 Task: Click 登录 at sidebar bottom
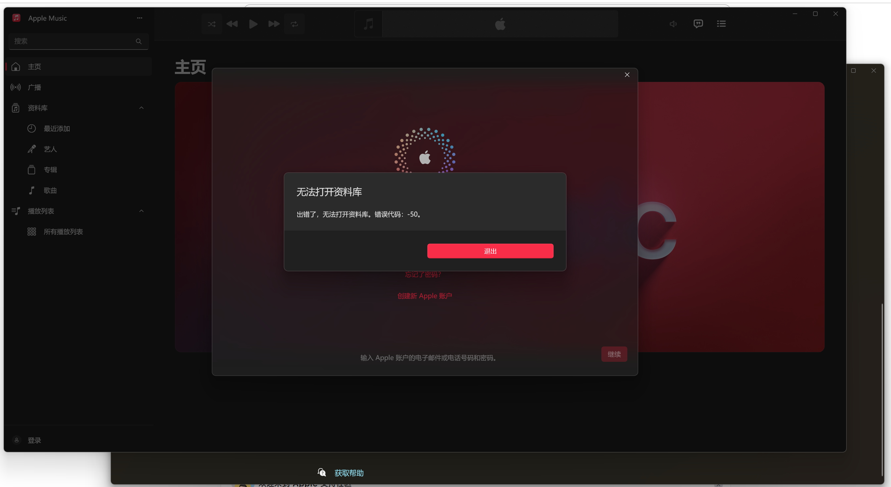click(34, 440)
